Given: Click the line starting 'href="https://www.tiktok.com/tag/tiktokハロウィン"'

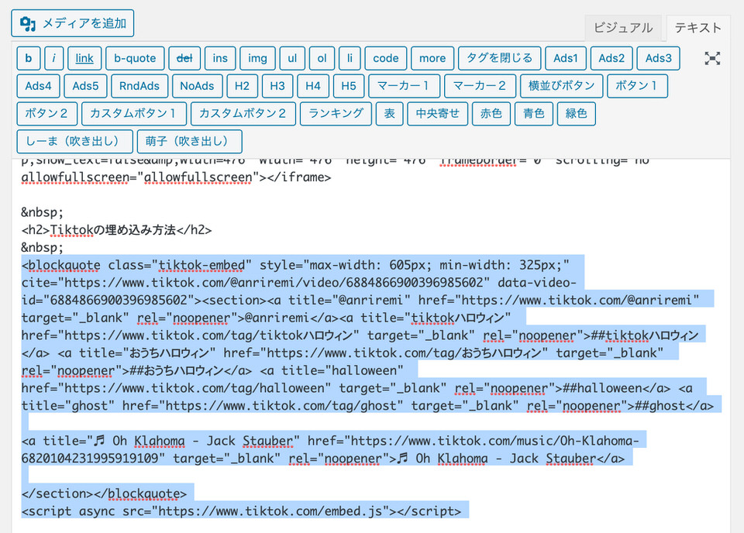Looking at the screenshot, I should pyautogui.click(x=360, y=335).
